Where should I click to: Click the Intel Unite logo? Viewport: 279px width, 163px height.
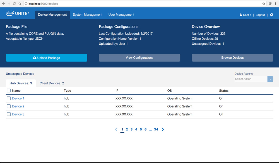pos(17,13)
